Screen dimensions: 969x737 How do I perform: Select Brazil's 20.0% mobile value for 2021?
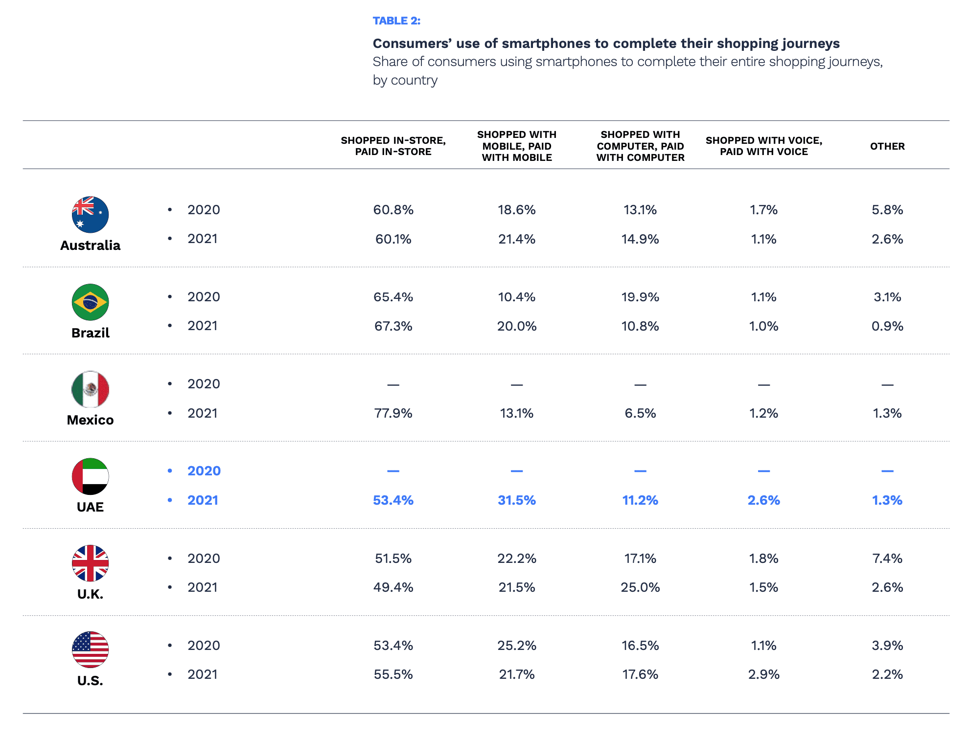tap(517, 326)
